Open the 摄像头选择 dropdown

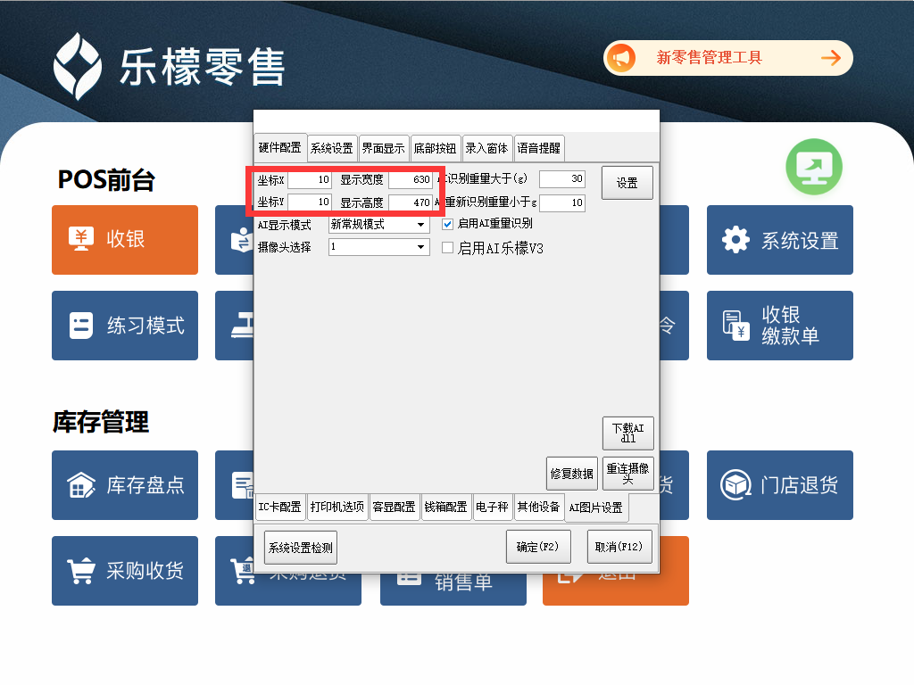(x=421, y=247)
